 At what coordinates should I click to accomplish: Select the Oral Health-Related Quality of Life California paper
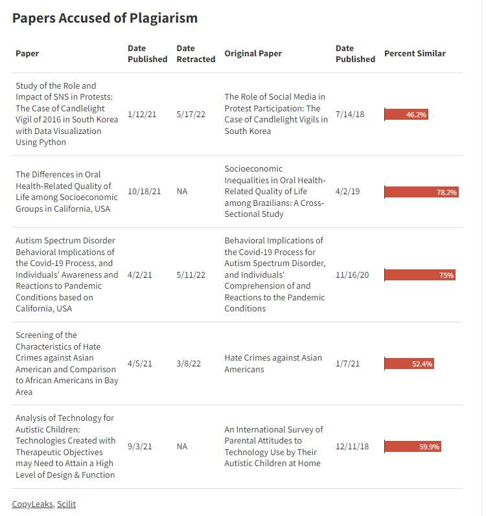tap(67, 192)
